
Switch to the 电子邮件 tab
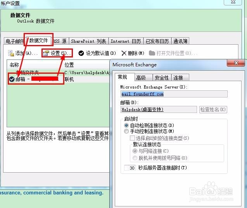pos(14,41)
